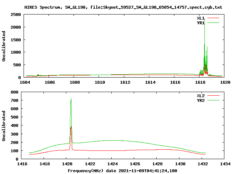The width and height of the screenshot is (232, 174).
Task: Click the 1606 x-axis tick label
Action: coord(50,82)
